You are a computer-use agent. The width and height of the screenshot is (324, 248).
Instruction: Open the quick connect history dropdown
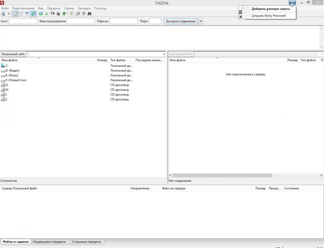click(x=201, y=21)
